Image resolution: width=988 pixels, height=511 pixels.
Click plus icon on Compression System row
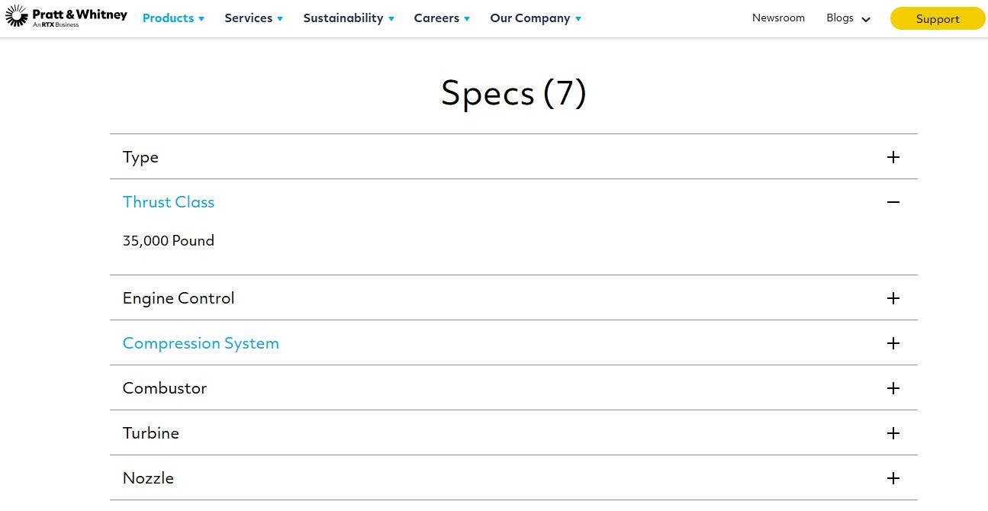tap(893, 343)
